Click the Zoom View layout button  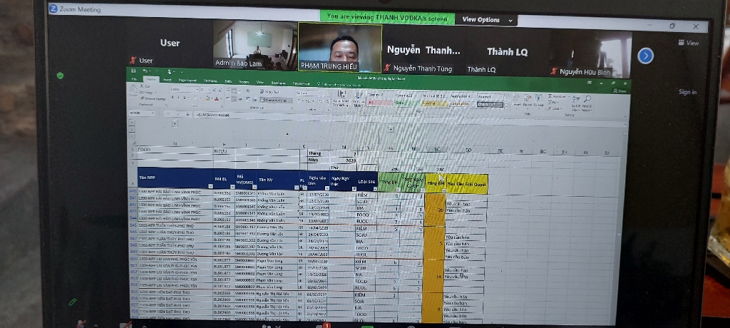point(688,43)
